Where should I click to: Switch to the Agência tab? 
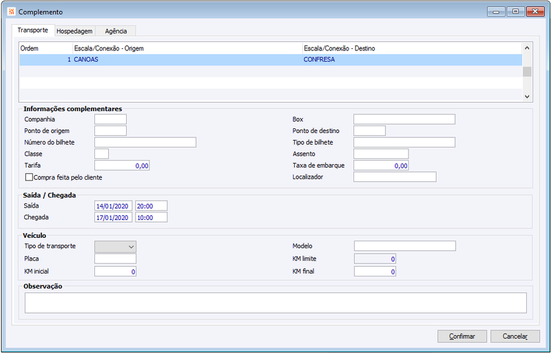point(116,31)
